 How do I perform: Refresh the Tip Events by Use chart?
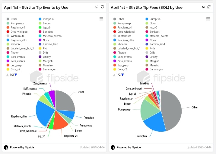pyautogui.click(x=102, y=7)
